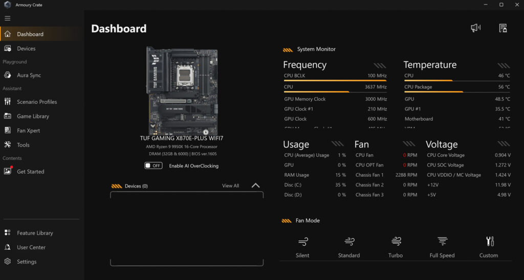Open Tools menu item label
This screenshot has height=280, width=524.
[x=23, y=145]
